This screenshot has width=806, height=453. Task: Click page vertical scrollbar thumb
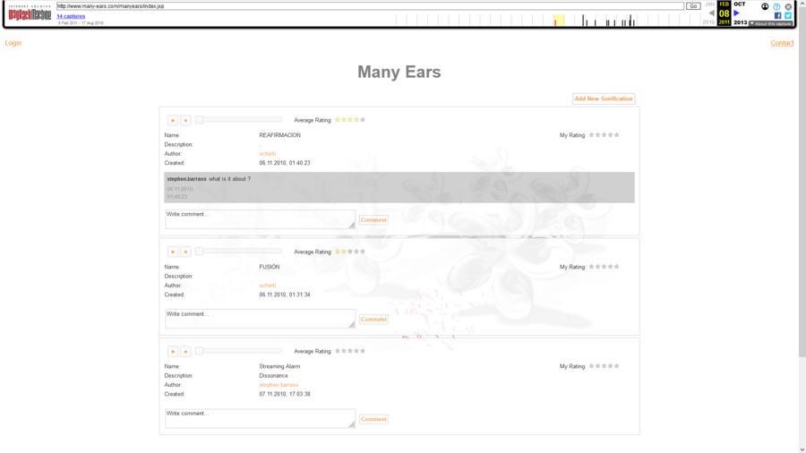802,183
